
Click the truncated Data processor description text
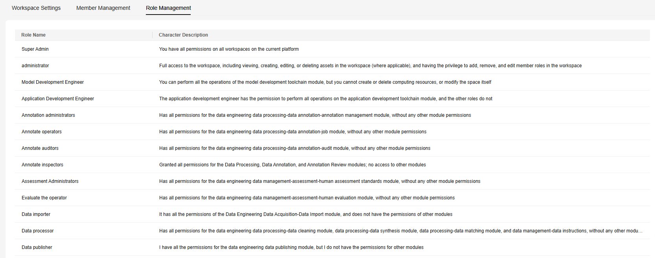pos(401,231)
